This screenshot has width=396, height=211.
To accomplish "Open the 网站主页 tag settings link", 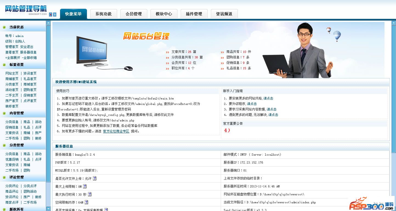I will click(12, 73).
